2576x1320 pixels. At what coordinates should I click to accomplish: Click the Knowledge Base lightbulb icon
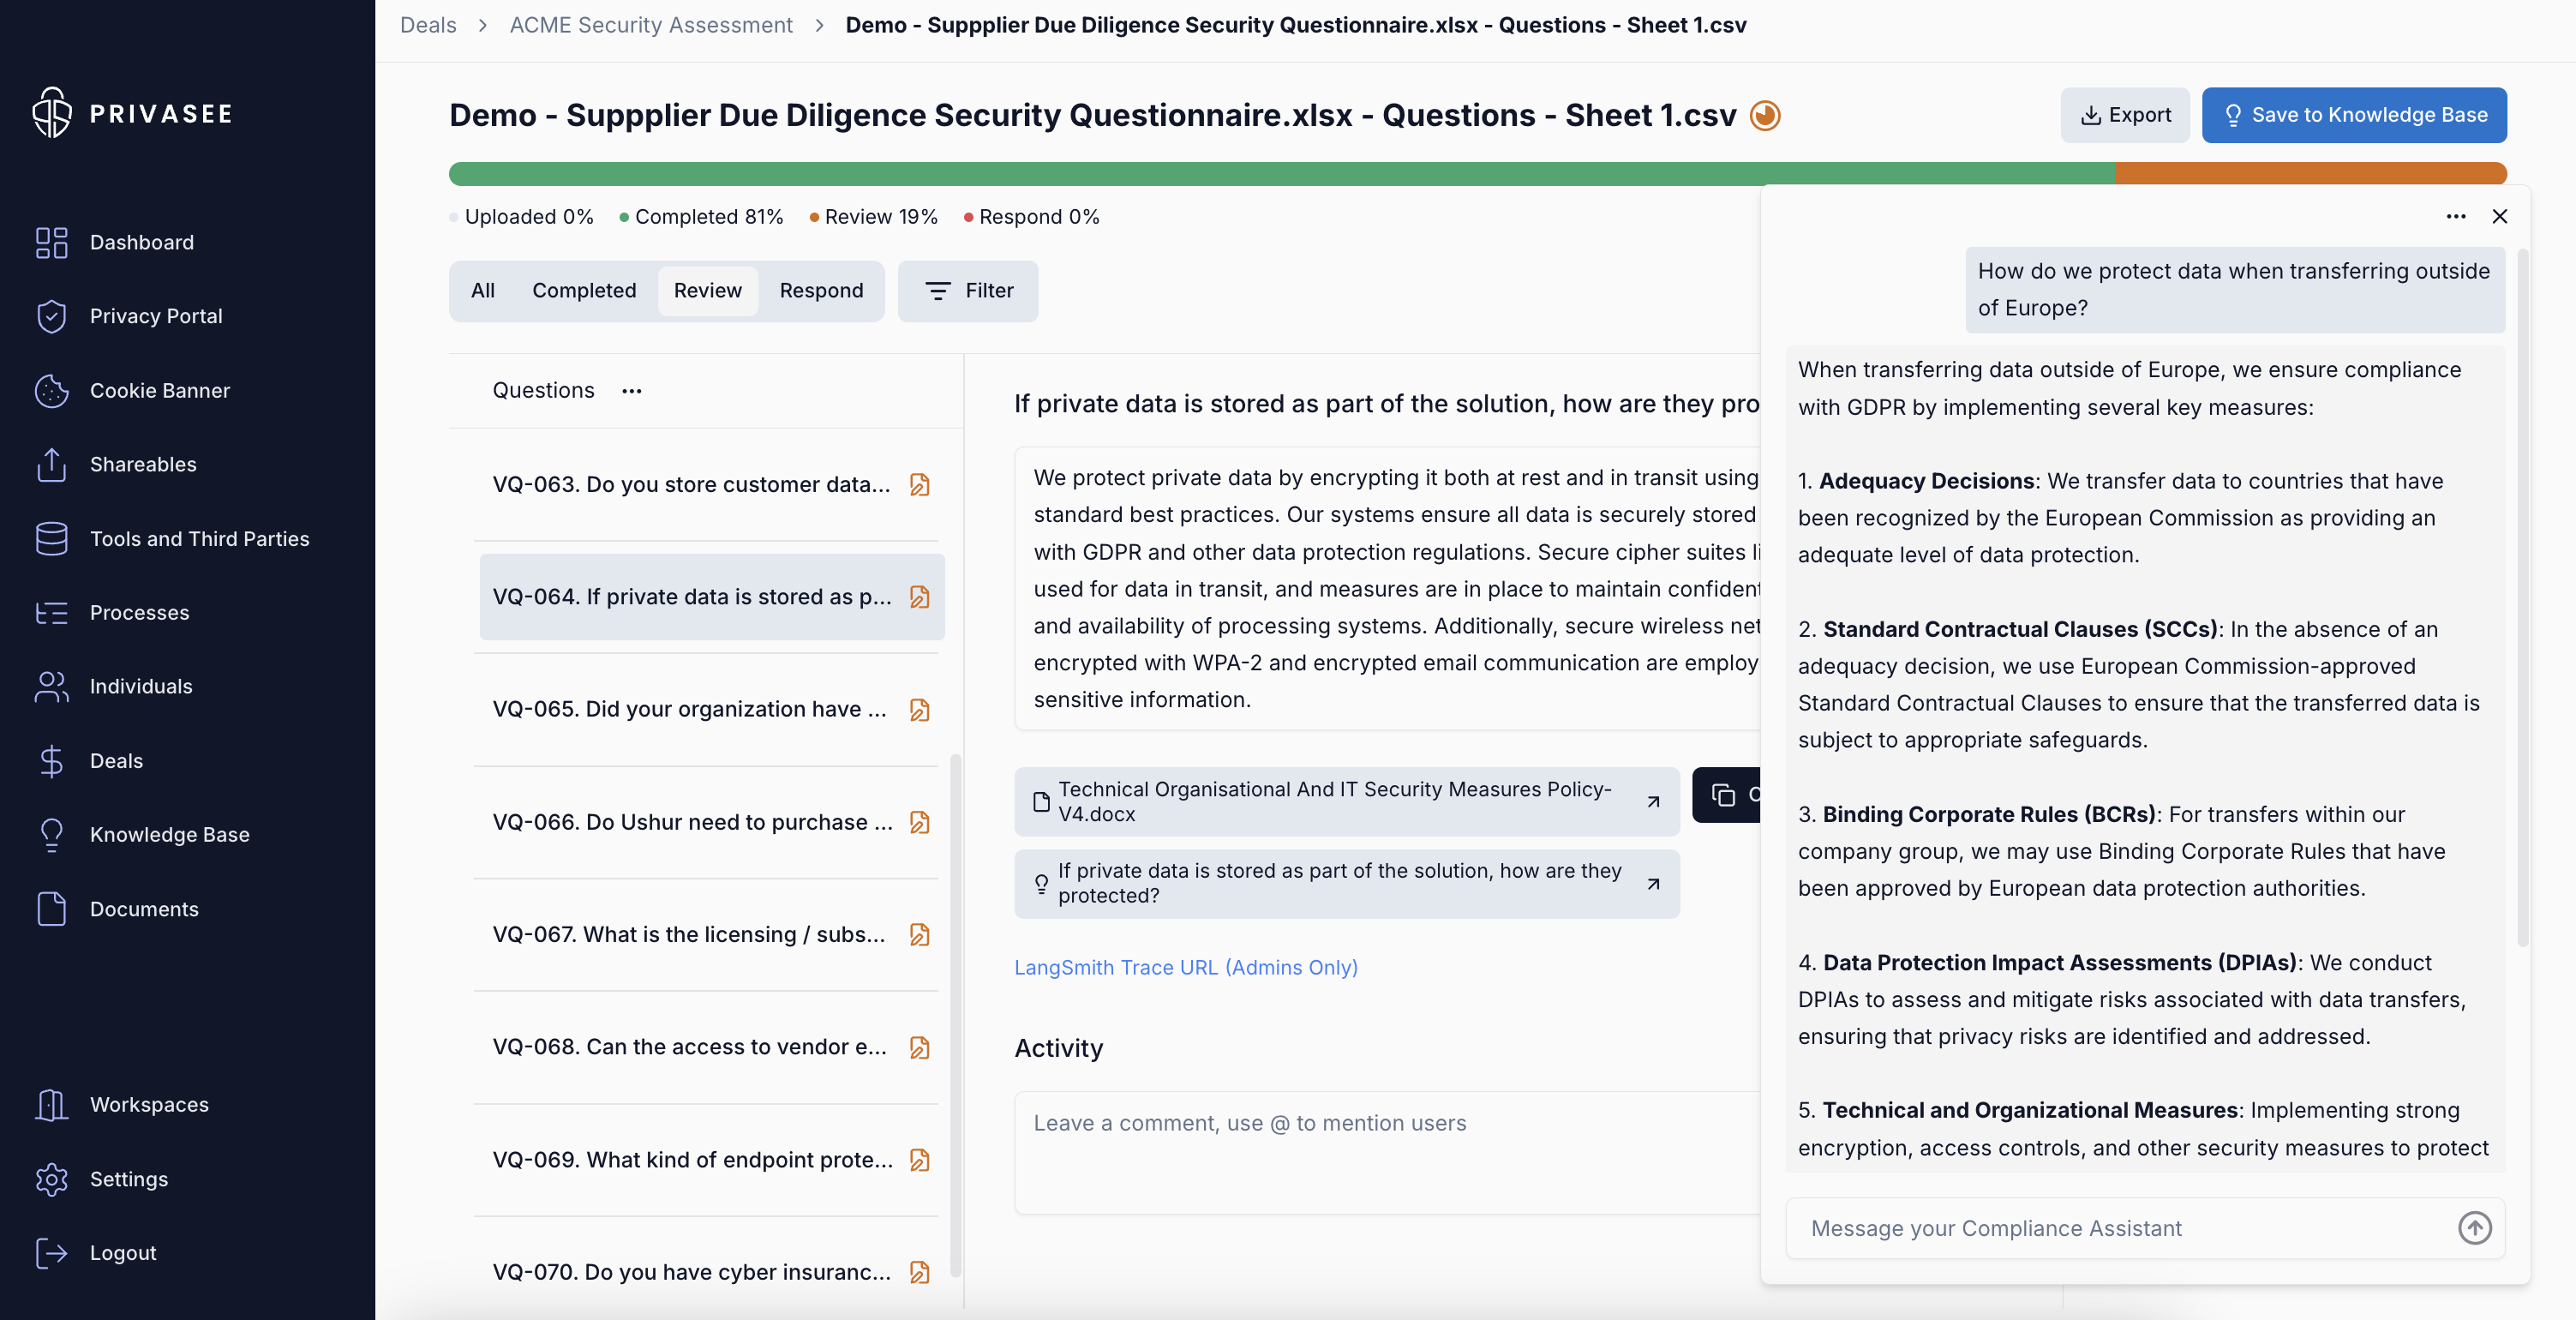coord(51,834)
